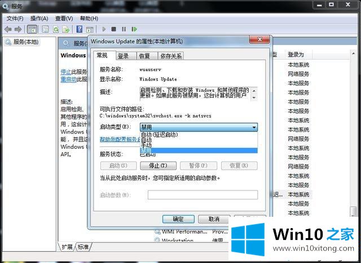The width and height of the screenshot is (361, 263).
Task: Switch to 扩展 view tab
Action: [67, 247]
